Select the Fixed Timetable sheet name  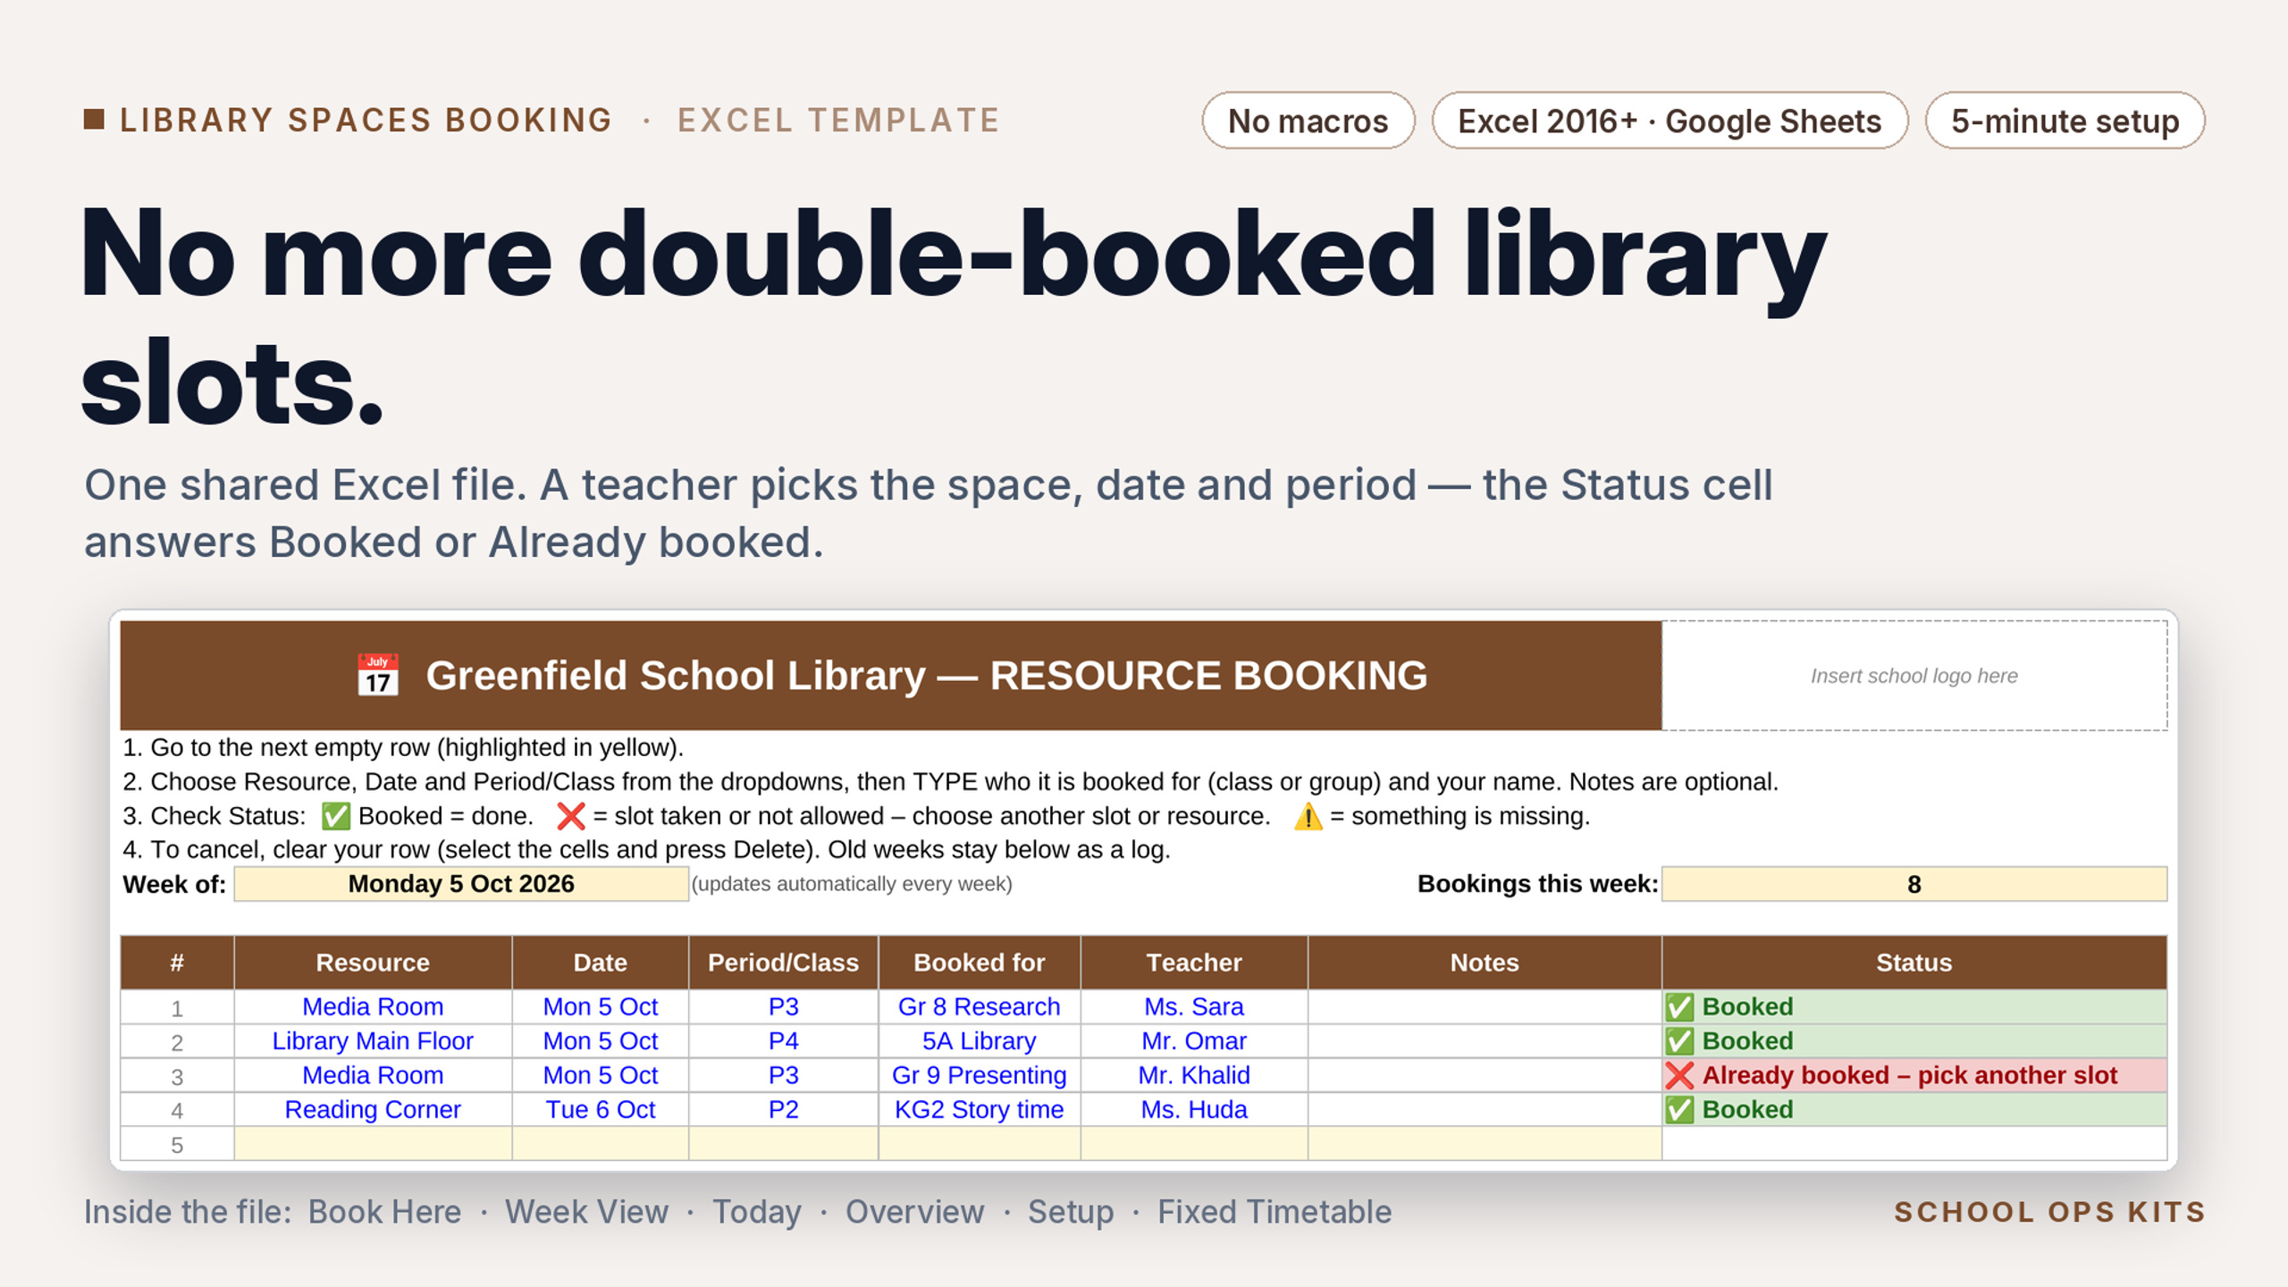1274,1212
